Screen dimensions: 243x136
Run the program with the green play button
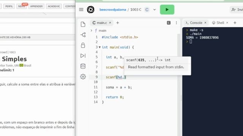[x=167, y=9]
